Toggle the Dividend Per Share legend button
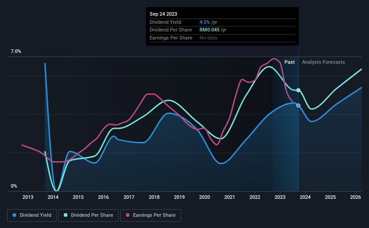Viewport: 369px width, 228px height. (x=89, y=215)
